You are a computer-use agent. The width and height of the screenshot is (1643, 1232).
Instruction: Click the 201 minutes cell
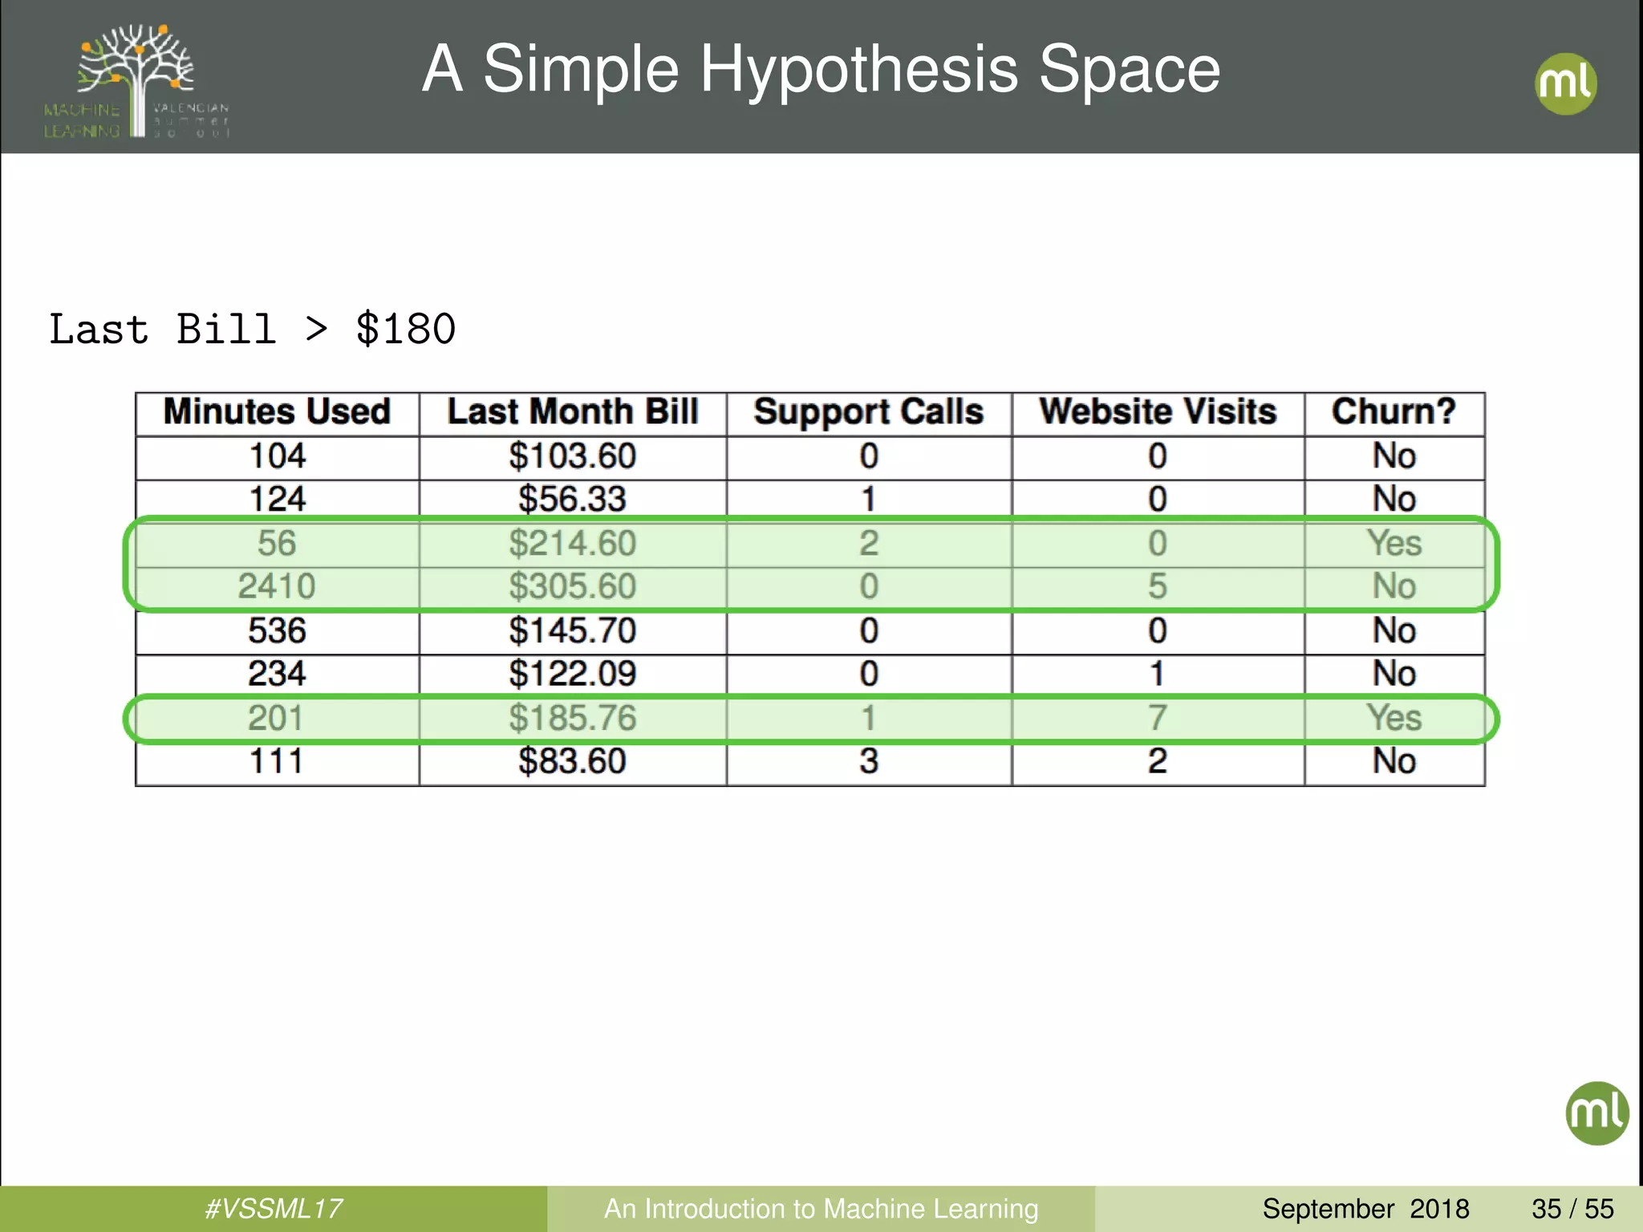point(276,718)
